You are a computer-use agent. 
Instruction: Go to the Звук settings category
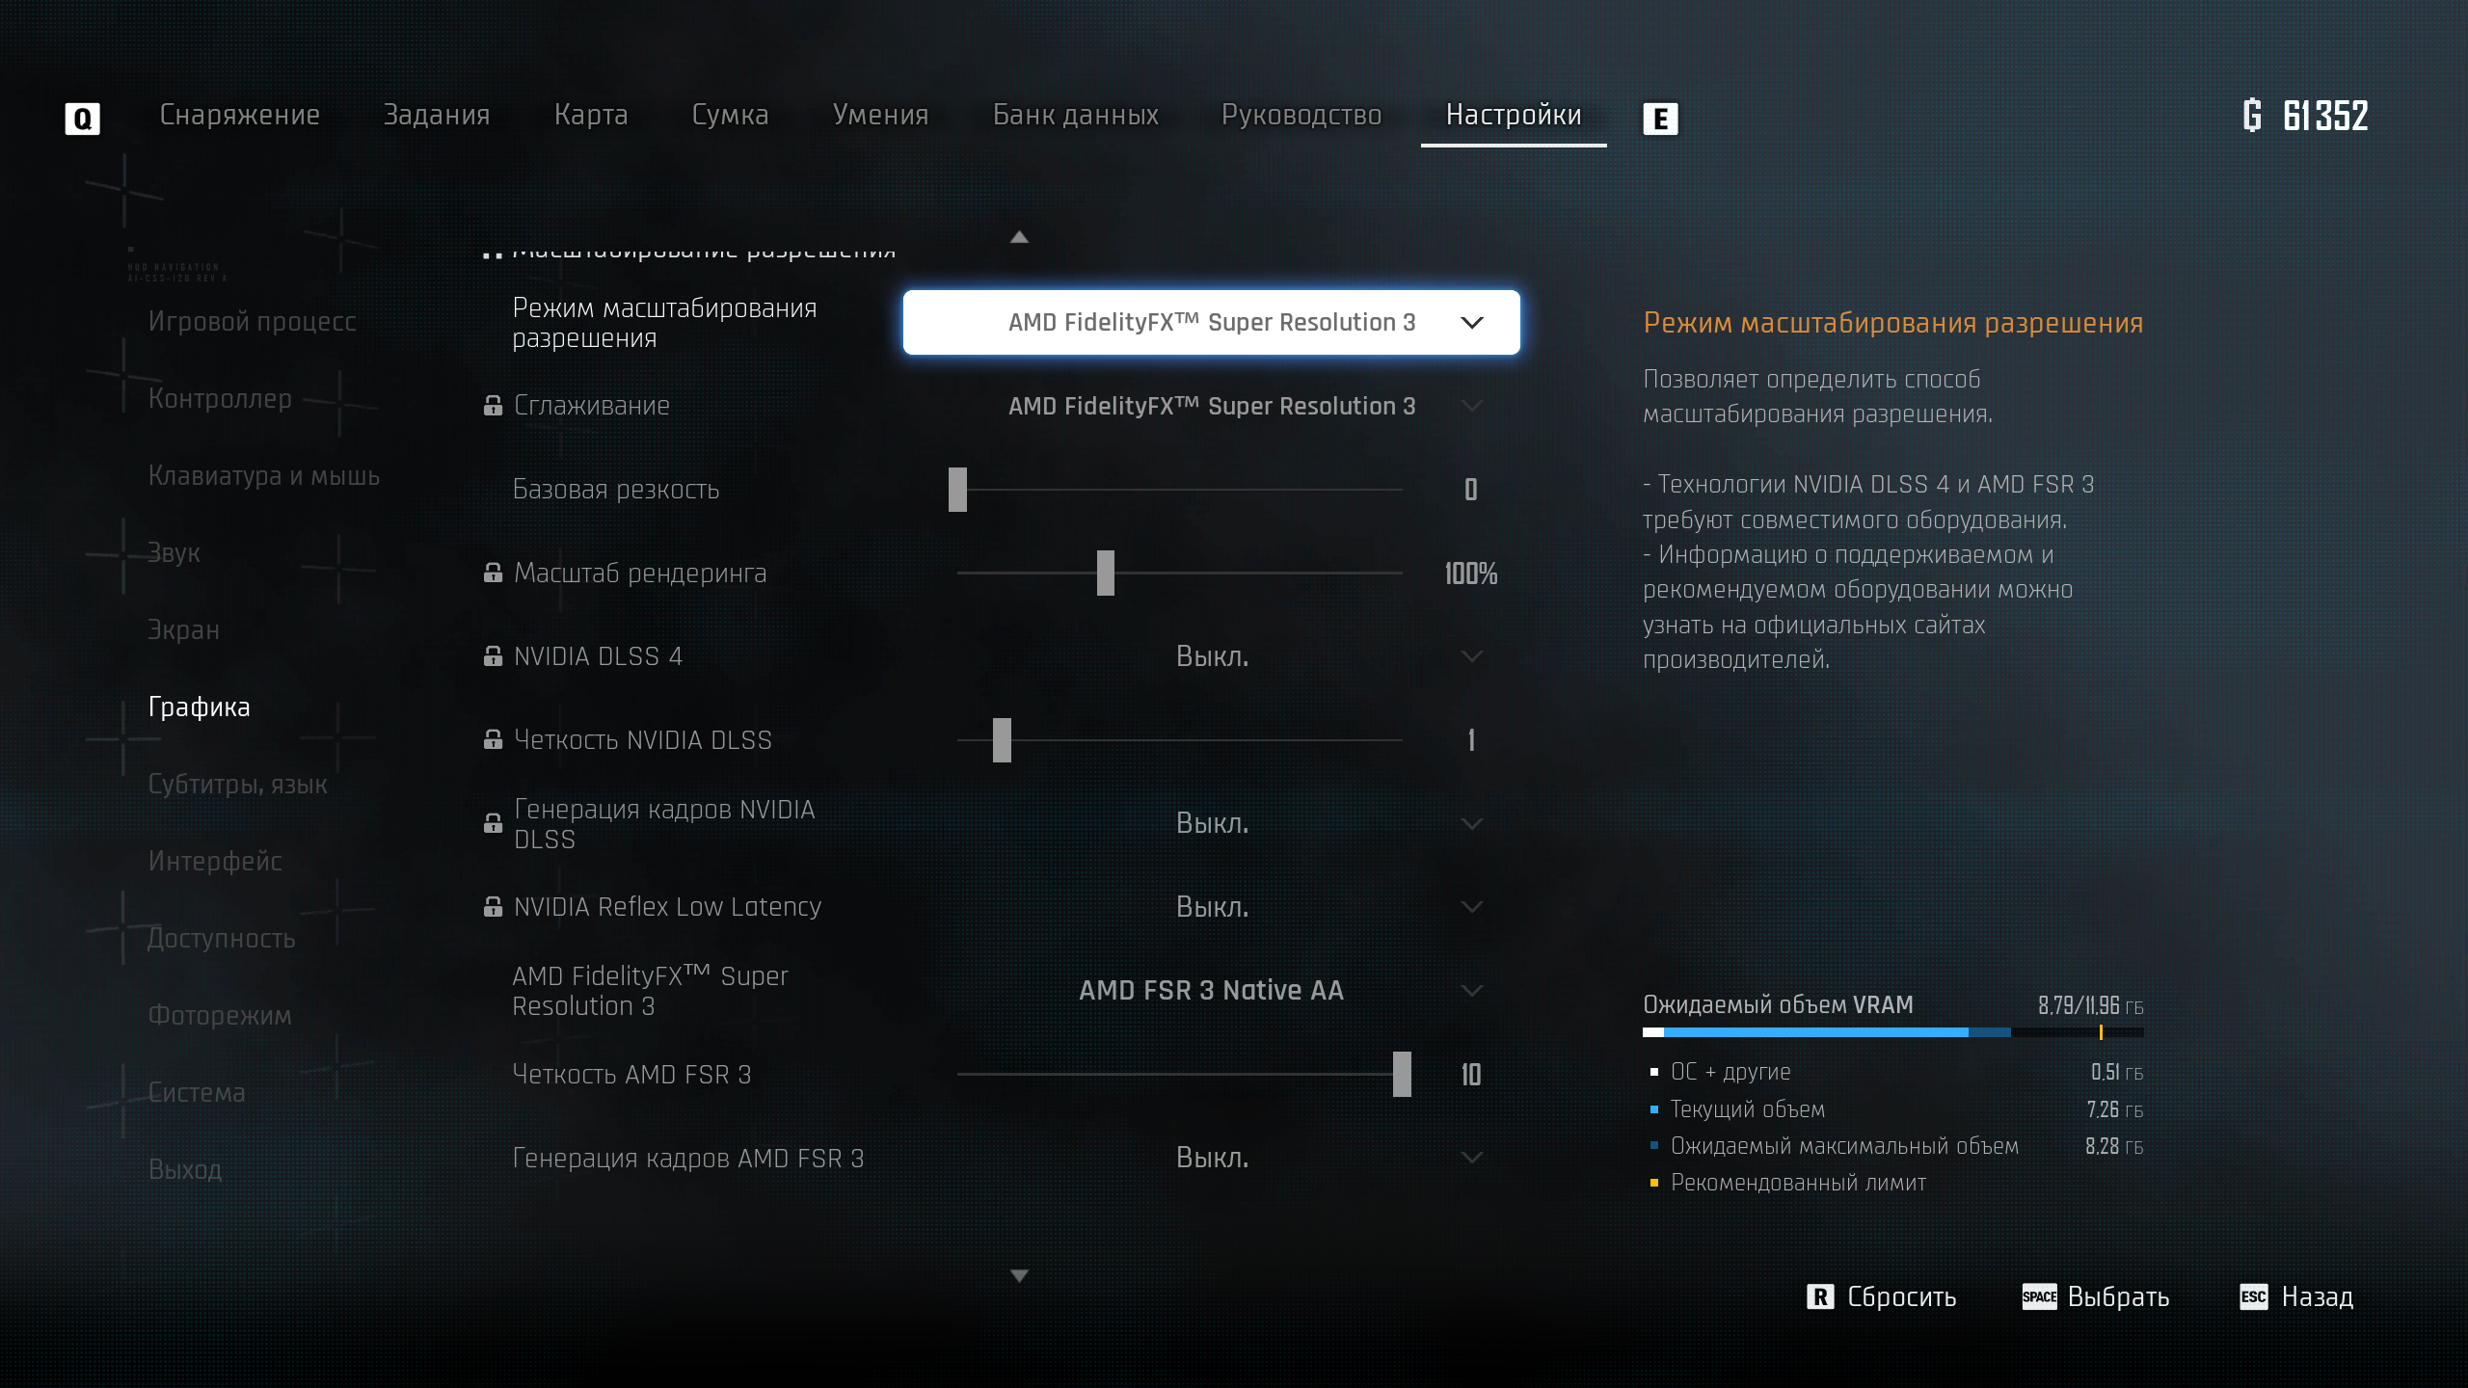(x=174, y=552)
